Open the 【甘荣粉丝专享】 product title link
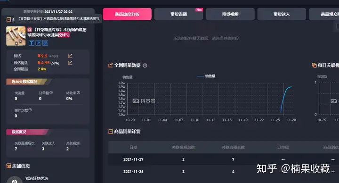 [x=57, y=32]
